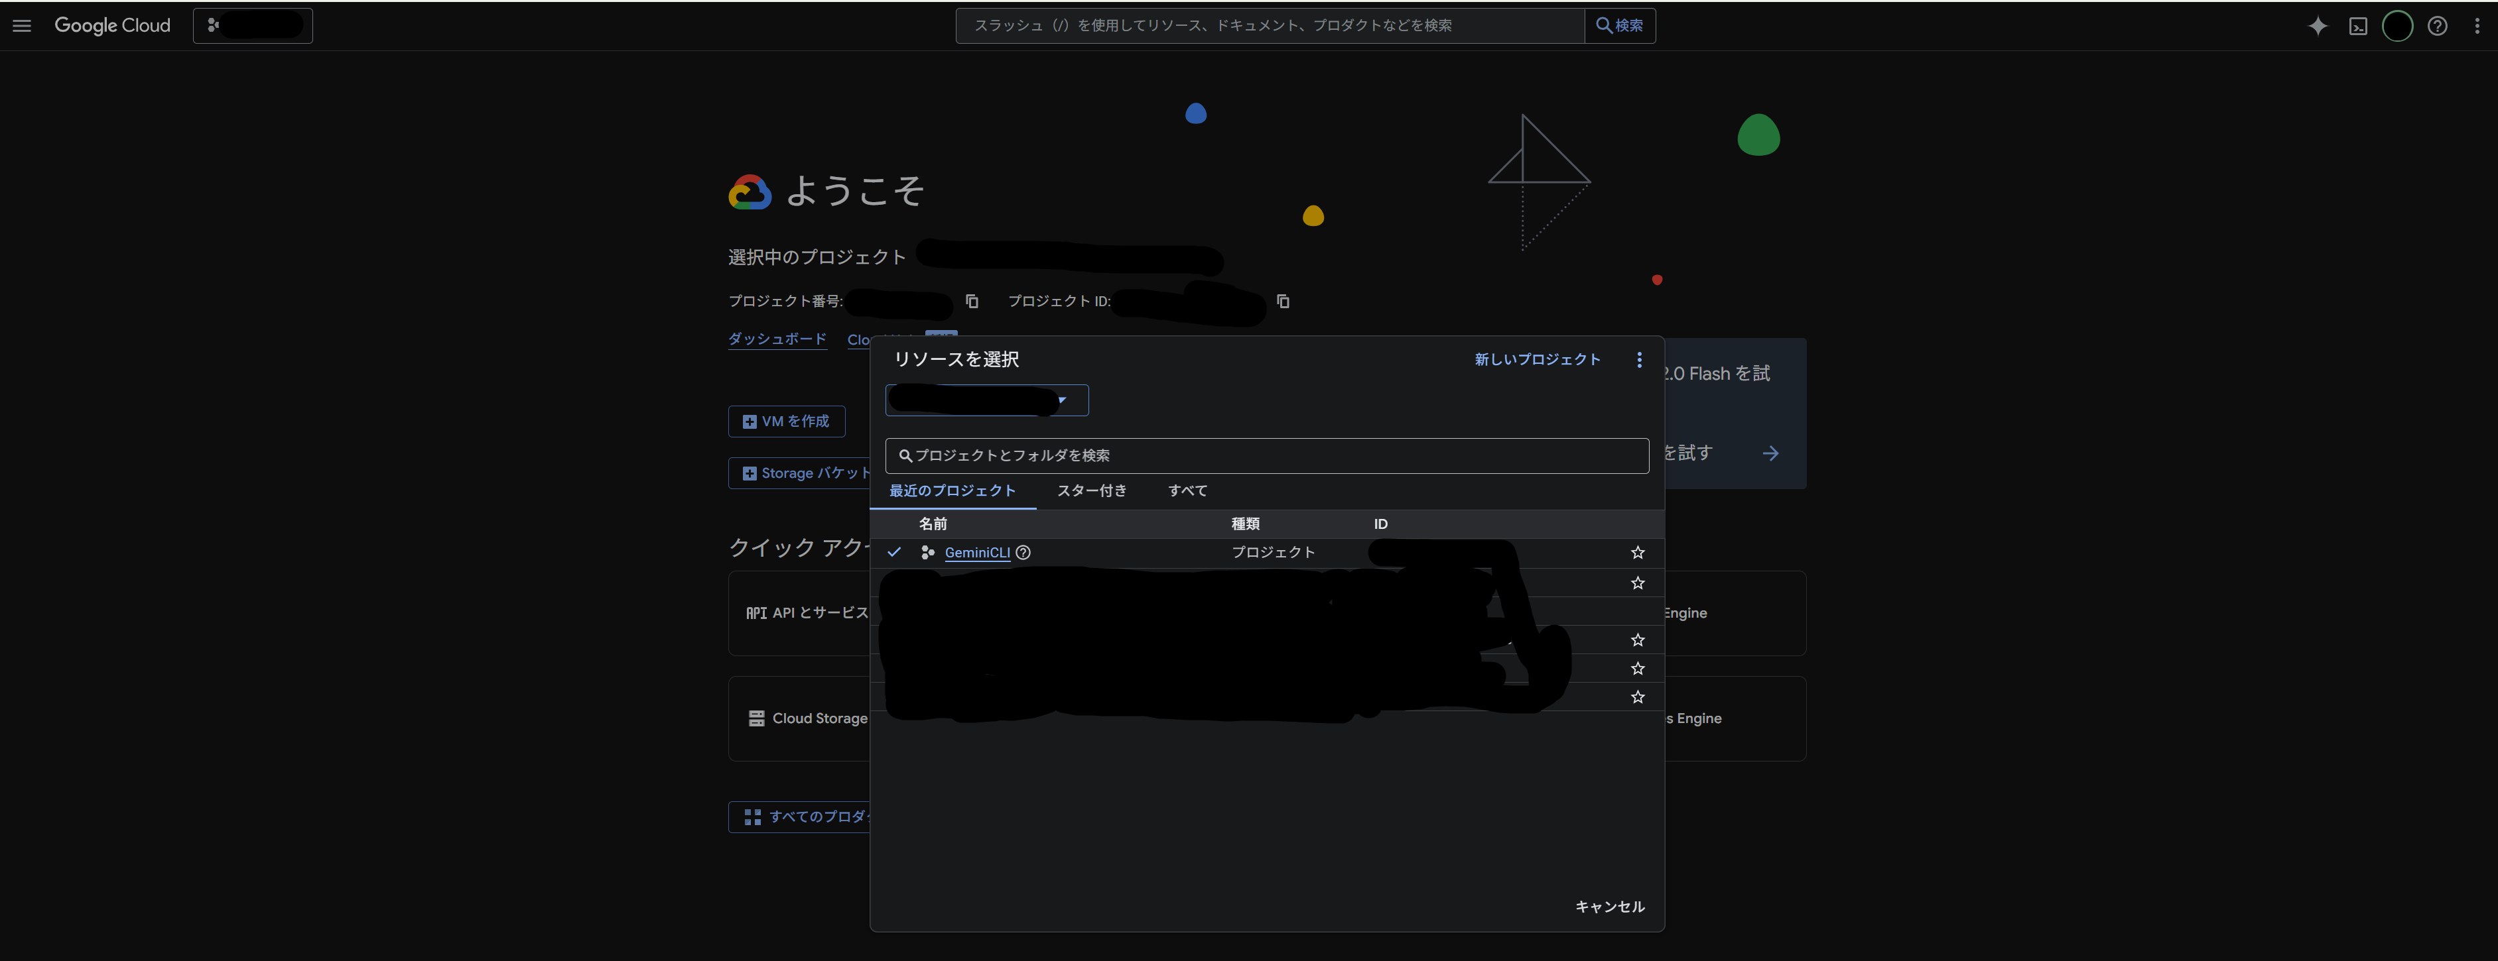Switch to the すべて tab

(x=1187, y=491)
